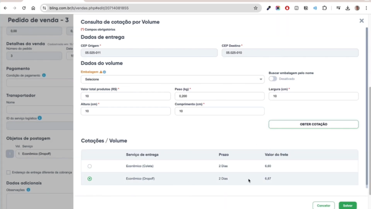Toggle Buscar embalagem pelo nome switch

coord(272,79)
